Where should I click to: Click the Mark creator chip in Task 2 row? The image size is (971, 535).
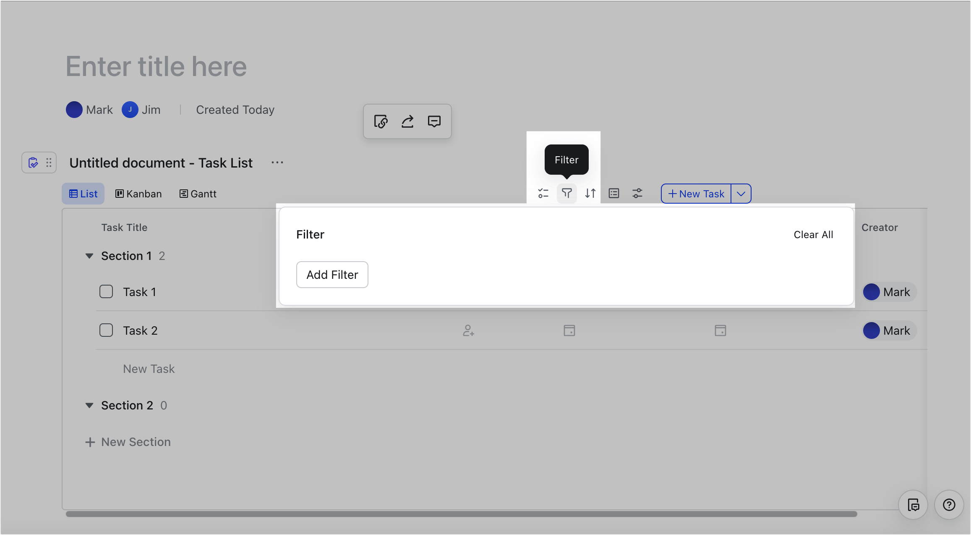889,330
